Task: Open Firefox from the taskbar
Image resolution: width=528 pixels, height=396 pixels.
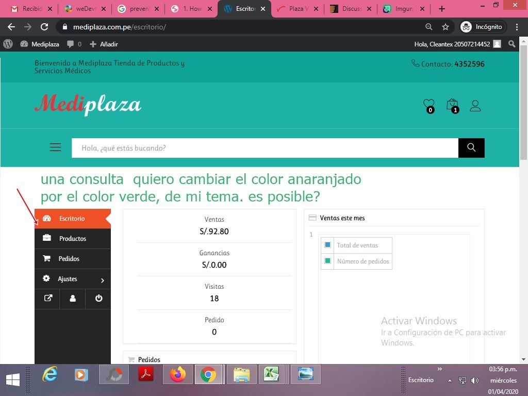Action: (177, 374)
